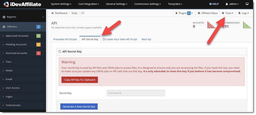Click the monitor icon in top bar
The width and height of the screenshot is (256, 115).
tap(247, 4)
